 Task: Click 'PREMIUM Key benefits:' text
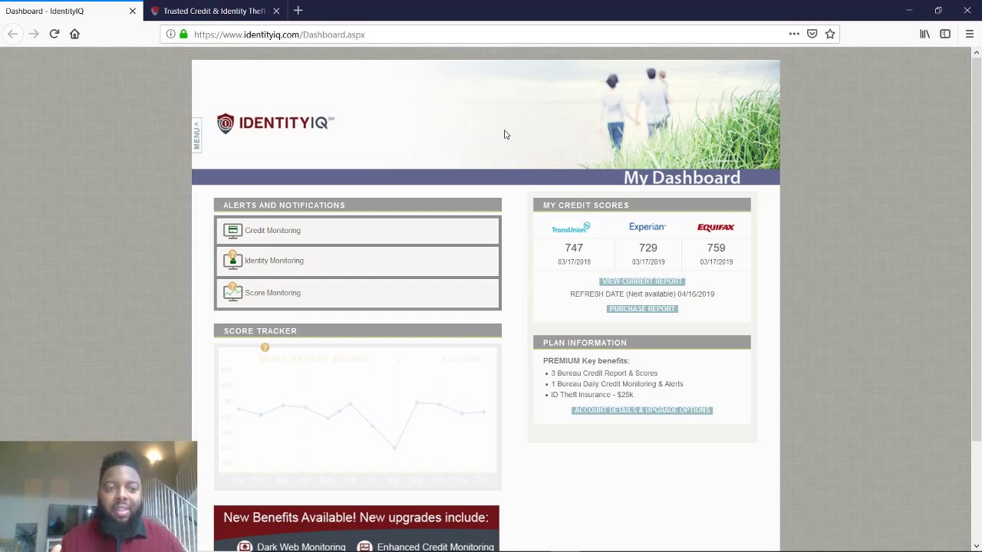[x=586, y=361]
